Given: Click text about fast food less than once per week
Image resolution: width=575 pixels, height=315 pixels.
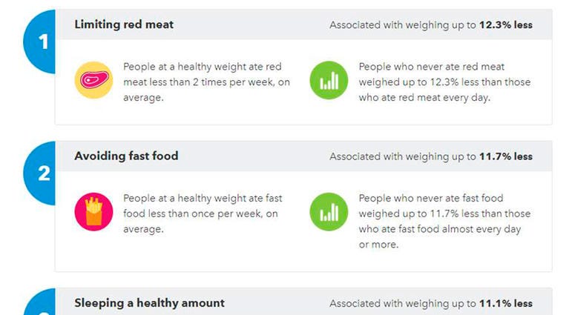Looking at the screenshot, I should [203, 213].
